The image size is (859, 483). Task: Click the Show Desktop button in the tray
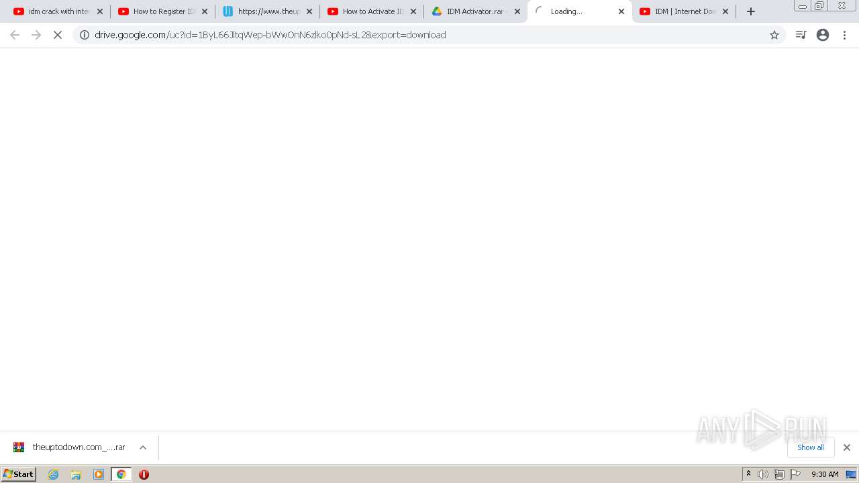(x=851, y=474)
